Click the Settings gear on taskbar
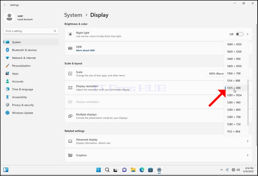Viewport: 258px width, 176px height. click(x=159, y=170)
